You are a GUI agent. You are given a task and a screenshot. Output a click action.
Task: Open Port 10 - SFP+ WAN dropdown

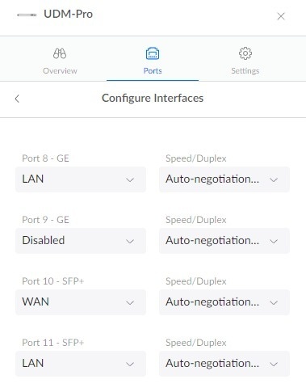pyautogui.click(x=81, y=302)
